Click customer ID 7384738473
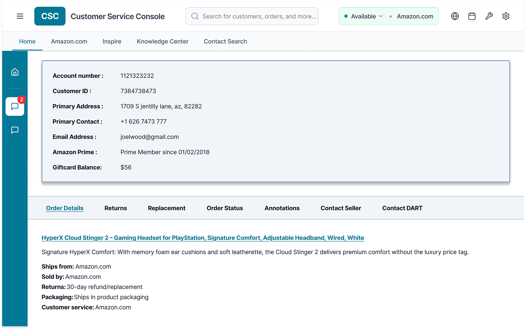This screenshot has width=525, height=330. point(138,91)
